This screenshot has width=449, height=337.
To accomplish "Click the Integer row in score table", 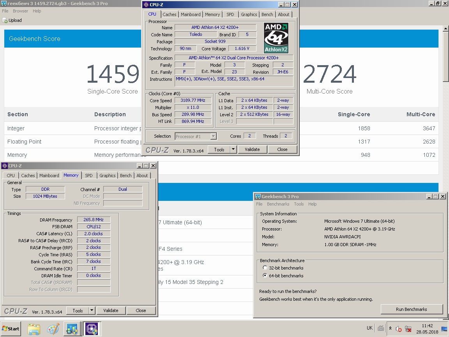I will [221, 128].
